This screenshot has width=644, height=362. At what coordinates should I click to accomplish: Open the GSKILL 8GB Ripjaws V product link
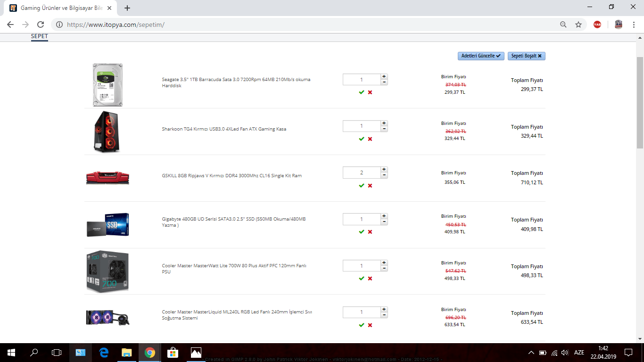[x=232, y=176]
